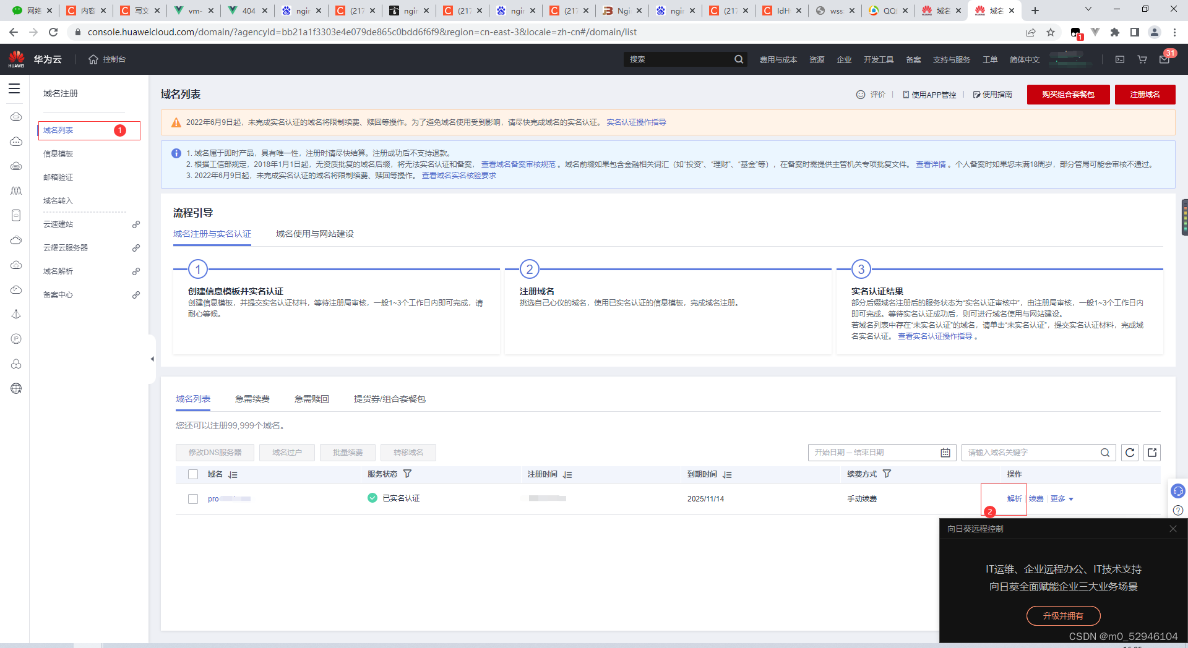The width and height of the screenshot is (1188, 648).
Task: Close the 向日葵远程控制 popup
Action: [x=1173, y=529]
